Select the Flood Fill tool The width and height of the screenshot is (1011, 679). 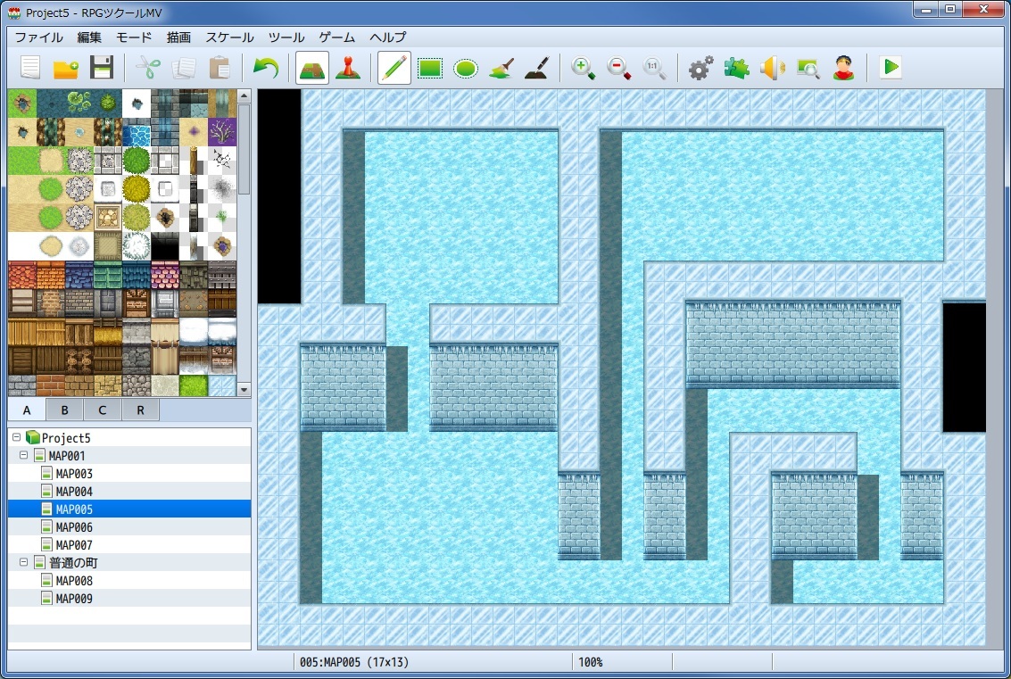tap(501, 67)
